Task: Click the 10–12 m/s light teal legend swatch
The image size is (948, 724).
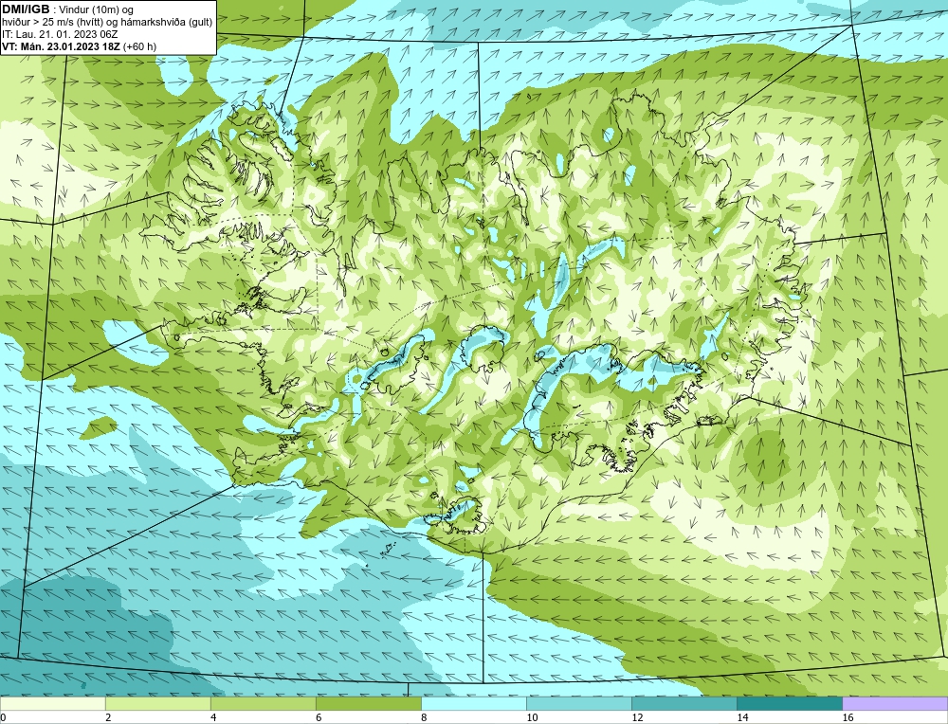Action: point(578,703)
